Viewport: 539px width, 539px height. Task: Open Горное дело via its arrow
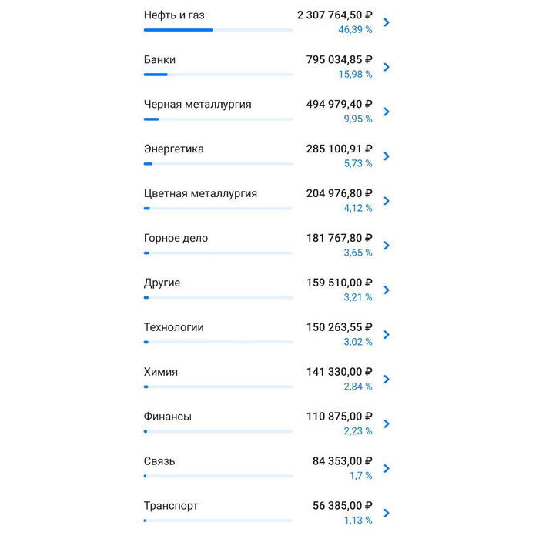tap(387, 246)
